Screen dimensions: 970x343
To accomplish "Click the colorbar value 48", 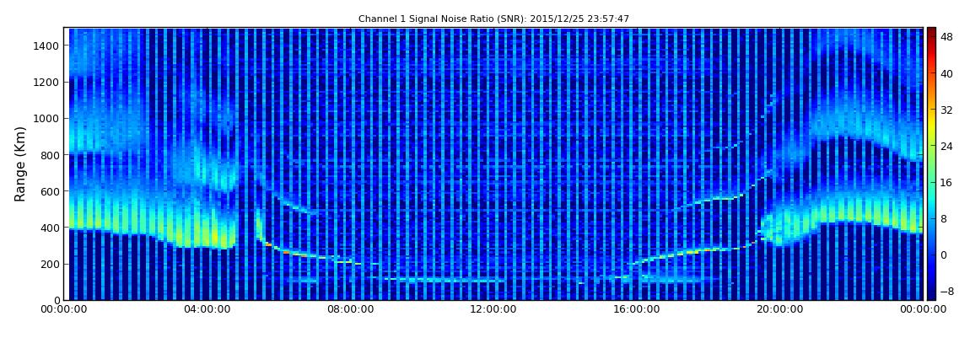I will point(946,36).
